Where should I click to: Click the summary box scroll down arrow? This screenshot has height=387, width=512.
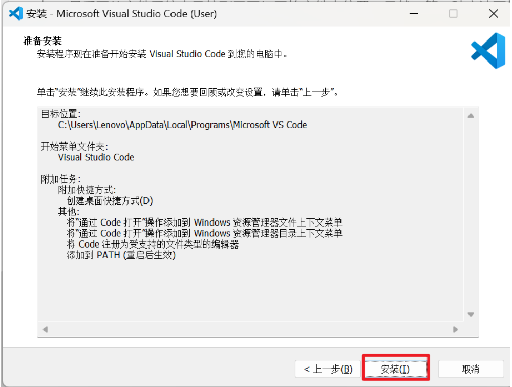coord(471,314)
